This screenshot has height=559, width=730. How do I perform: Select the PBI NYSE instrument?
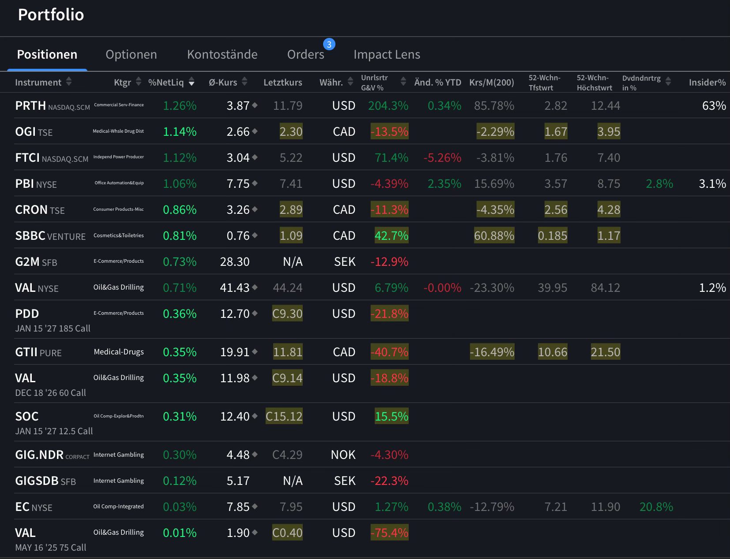tap(36, 184)
